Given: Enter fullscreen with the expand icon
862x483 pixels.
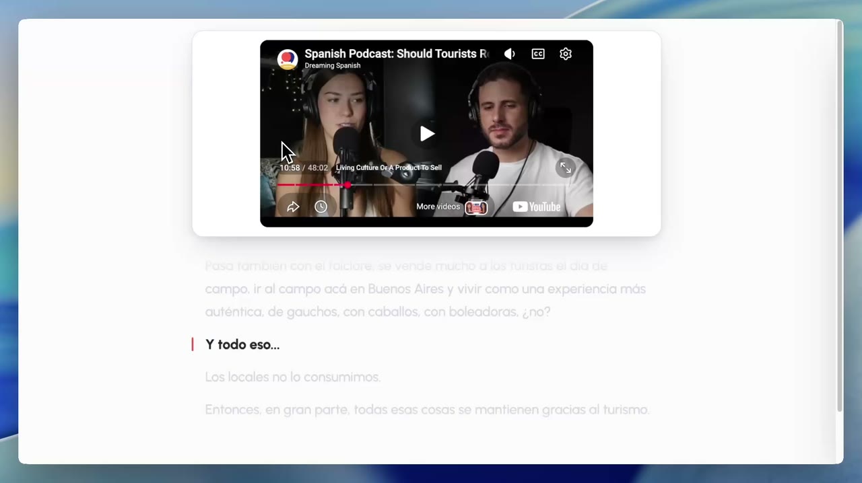Looking at the screenshot, I should click(x=566, y=168).
